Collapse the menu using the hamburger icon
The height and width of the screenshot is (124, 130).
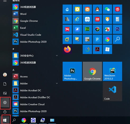point(5,1)
